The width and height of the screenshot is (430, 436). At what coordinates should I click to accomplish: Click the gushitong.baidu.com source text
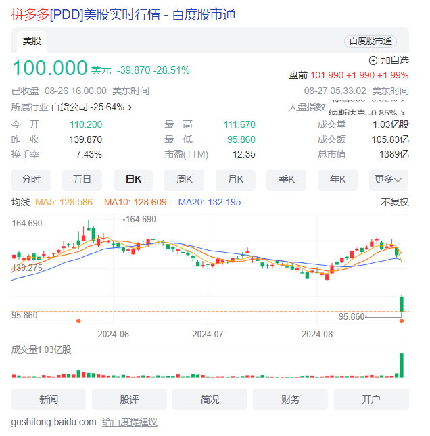[x=53, y=422]
